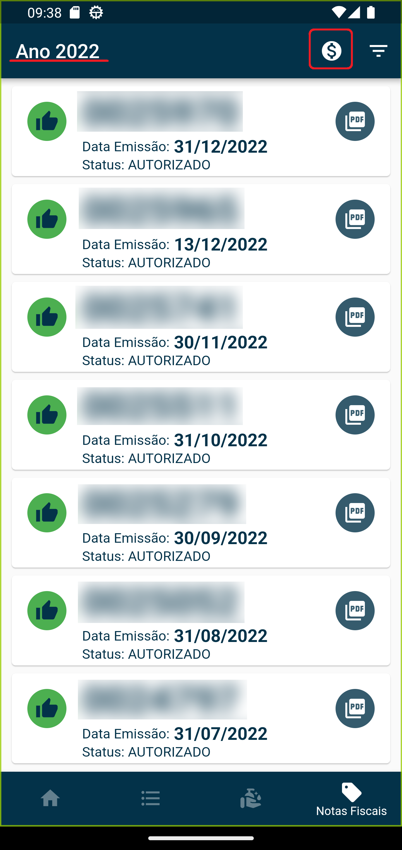Open PDF for the 31/12/2022 invoice

[355, 121]
